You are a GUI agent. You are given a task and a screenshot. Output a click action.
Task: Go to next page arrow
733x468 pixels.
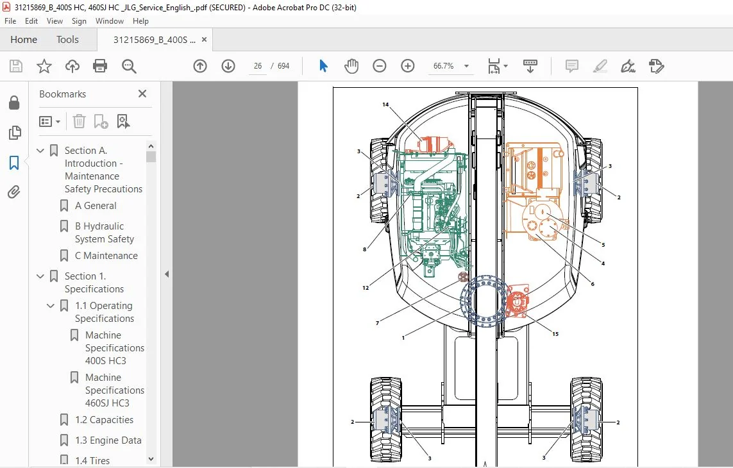point(228,66)
